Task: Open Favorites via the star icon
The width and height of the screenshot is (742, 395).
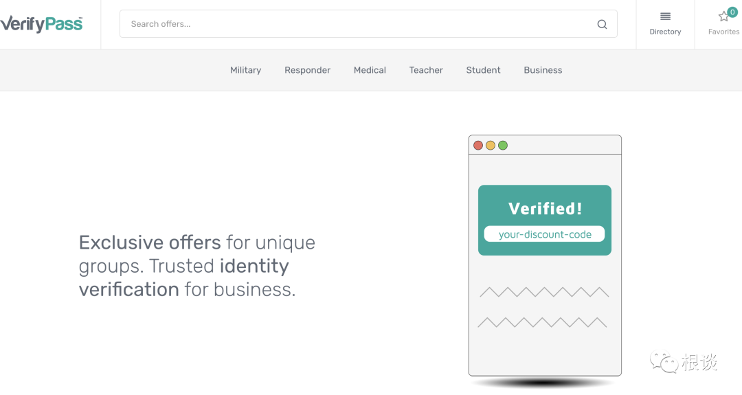Action: [x=723, y=17]
